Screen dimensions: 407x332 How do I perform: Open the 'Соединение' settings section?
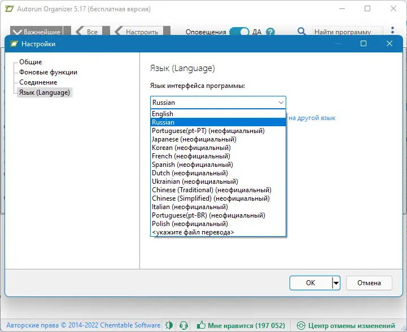[x=38, y=82]
